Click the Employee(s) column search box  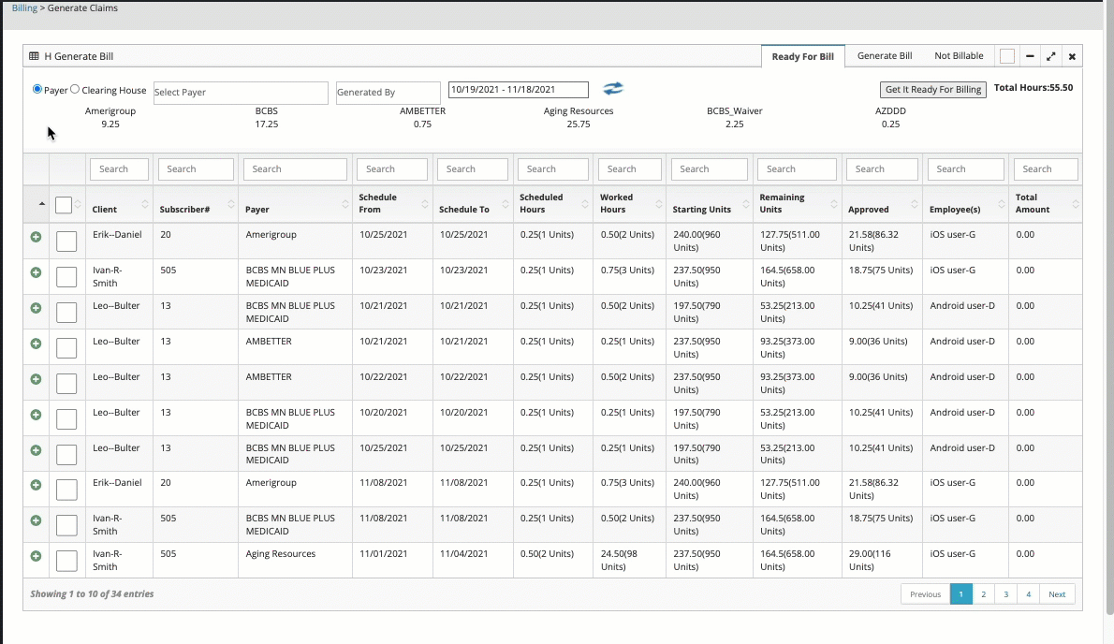[965, 169]
